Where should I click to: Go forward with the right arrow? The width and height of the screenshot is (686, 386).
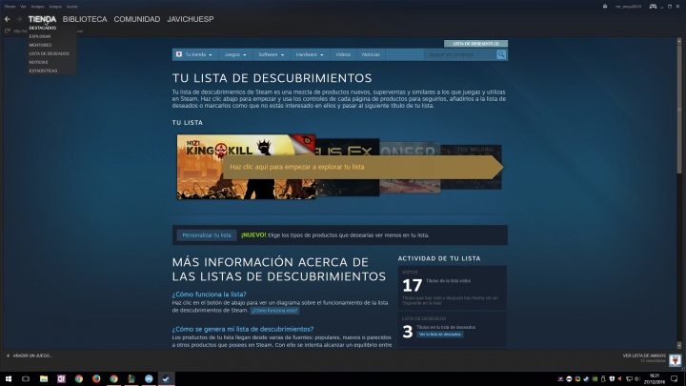point(19,19)
